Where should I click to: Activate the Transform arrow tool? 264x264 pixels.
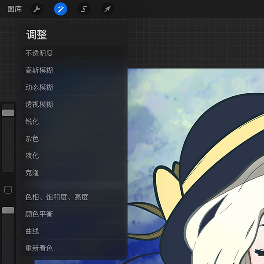[107, 9]
